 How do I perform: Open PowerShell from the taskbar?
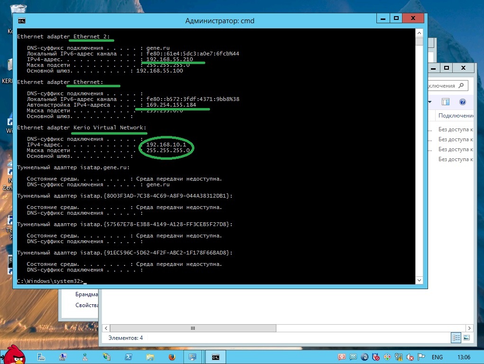[x=128, y=357]
